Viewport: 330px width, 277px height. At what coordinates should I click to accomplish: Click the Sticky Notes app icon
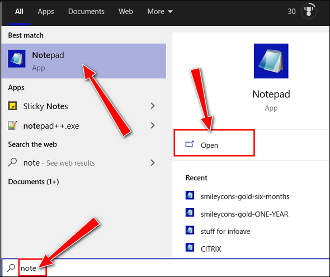click(x=12, y=106)
